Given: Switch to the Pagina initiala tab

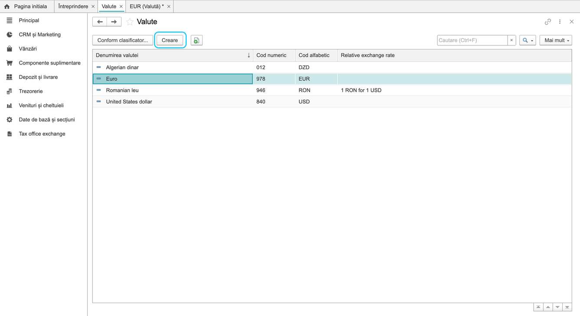Looking at the screenshot, I should tap(27, 6).
